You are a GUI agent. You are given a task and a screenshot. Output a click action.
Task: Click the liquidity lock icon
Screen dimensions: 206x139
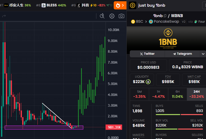148,82
